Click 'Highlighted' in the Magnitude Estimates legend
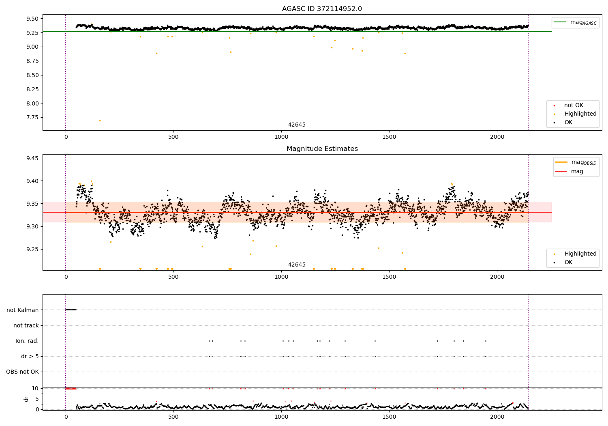Viewport: 608px width, 426px height. [580, 254]
